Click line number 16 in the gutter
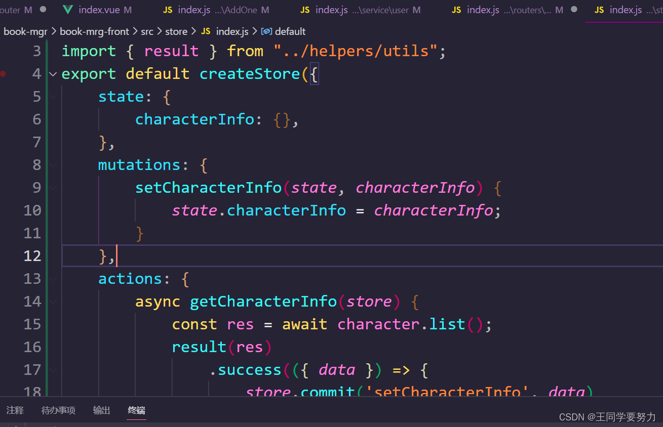Image resolution: width=663 pixels, height=427 pixels. tap(32, 347)
